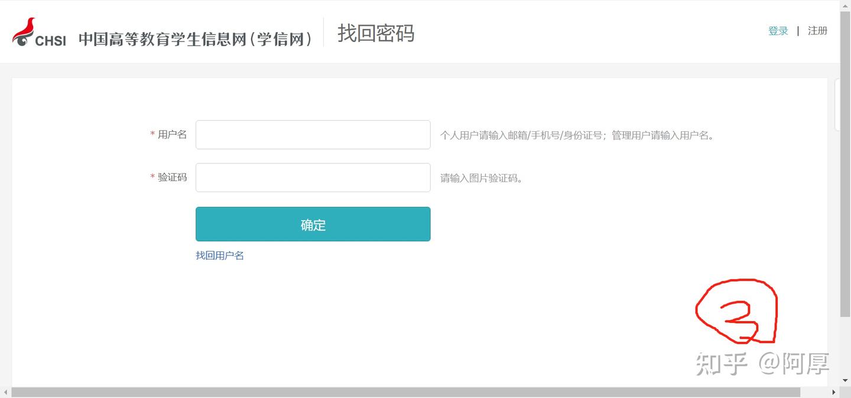Click the 知乎 watermark text

coord(722,363)
